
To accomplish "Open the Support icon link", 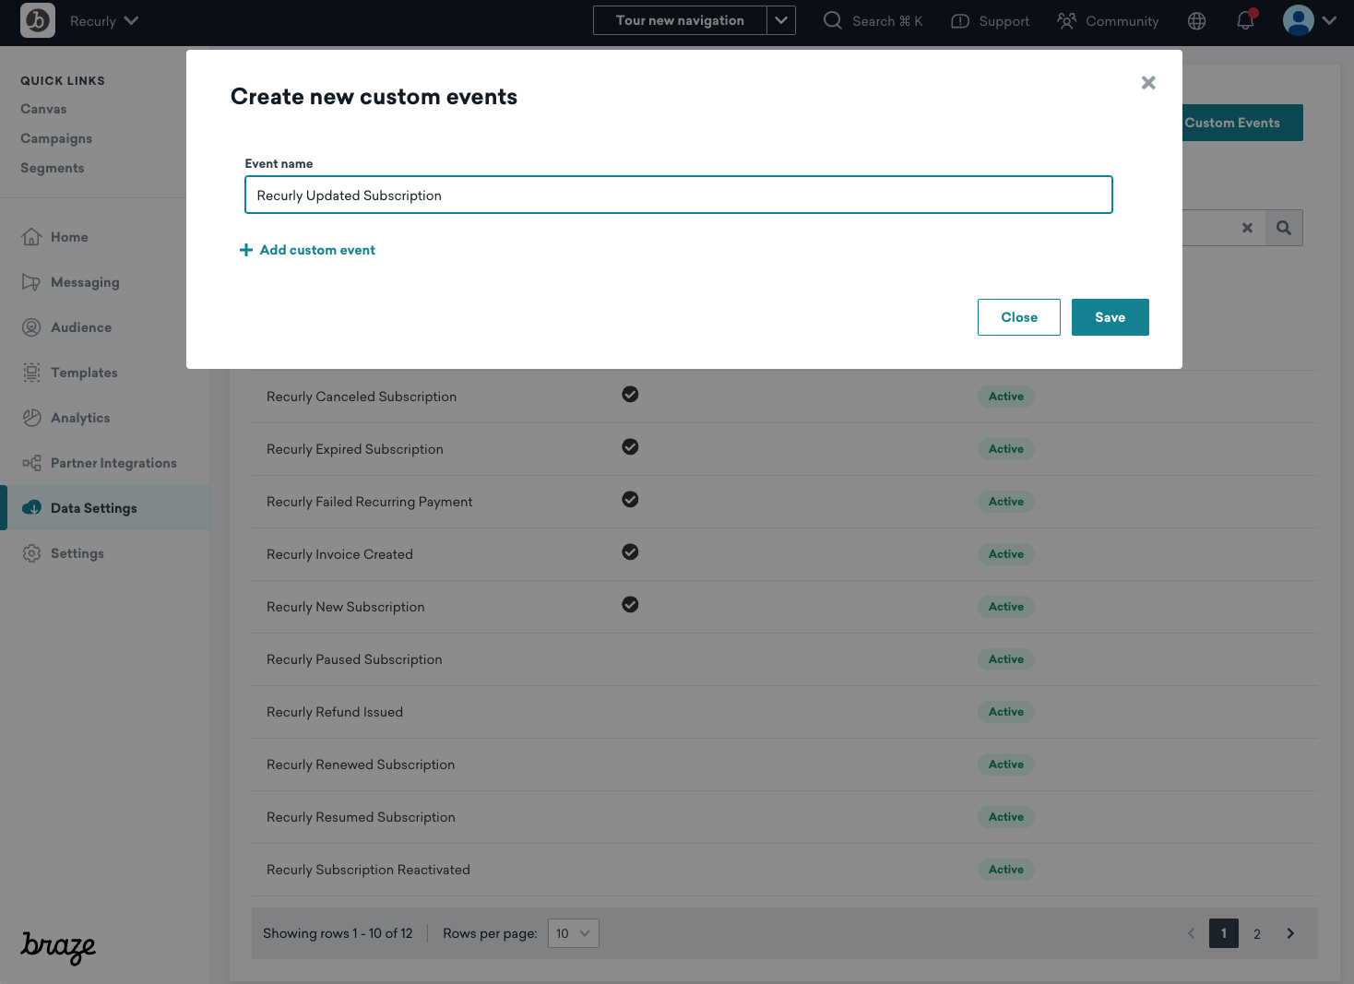I will point(960,21).
